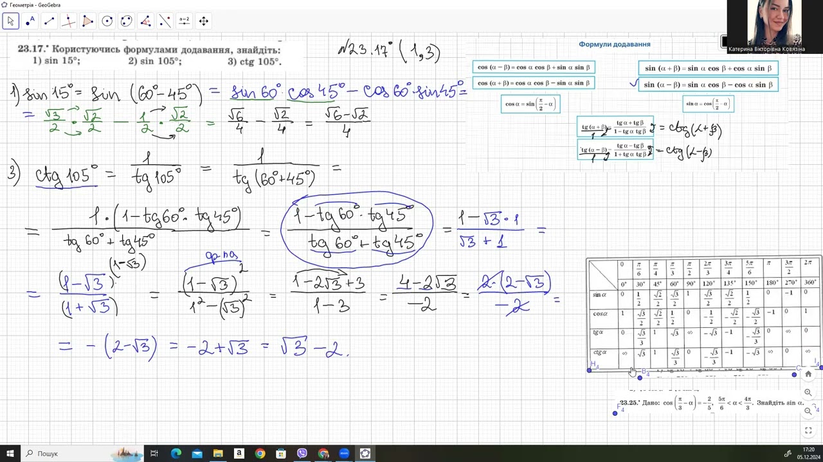
Task: Open Task View on the taskbar
Action: 154,454
